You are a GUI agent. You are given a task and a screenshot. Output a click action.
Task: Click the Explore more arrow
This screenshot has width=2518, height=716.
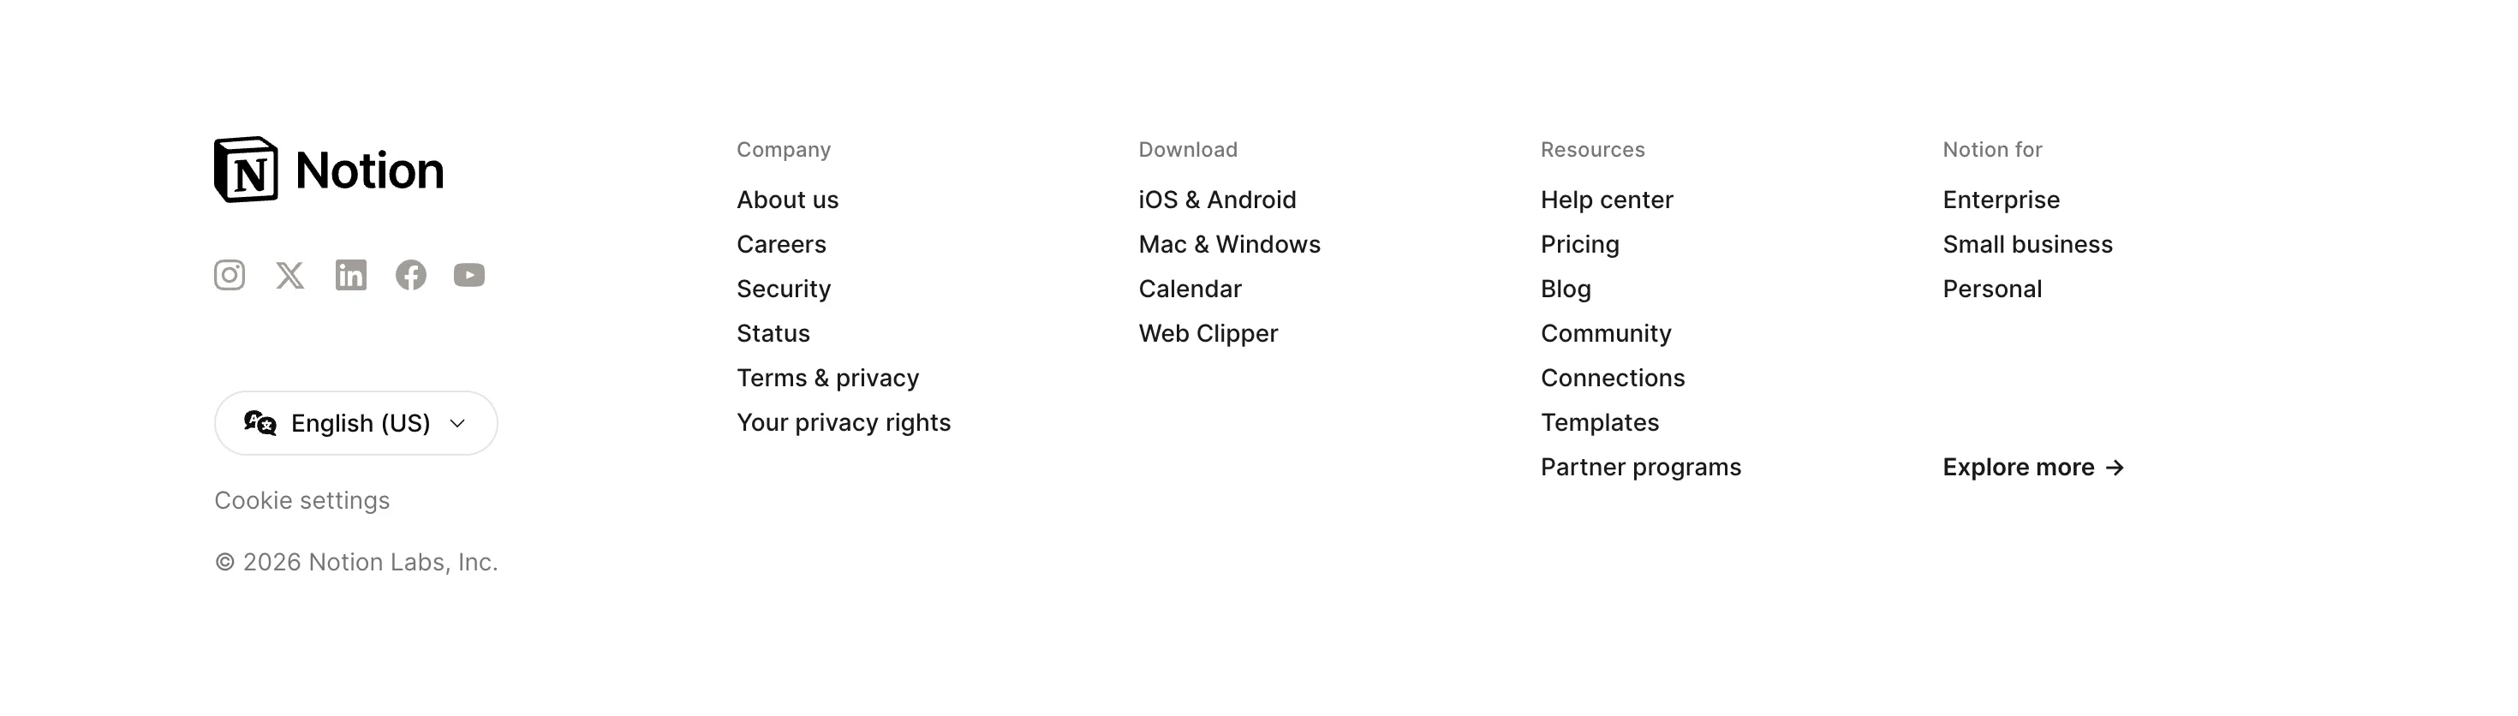[x=2115, y=468]
